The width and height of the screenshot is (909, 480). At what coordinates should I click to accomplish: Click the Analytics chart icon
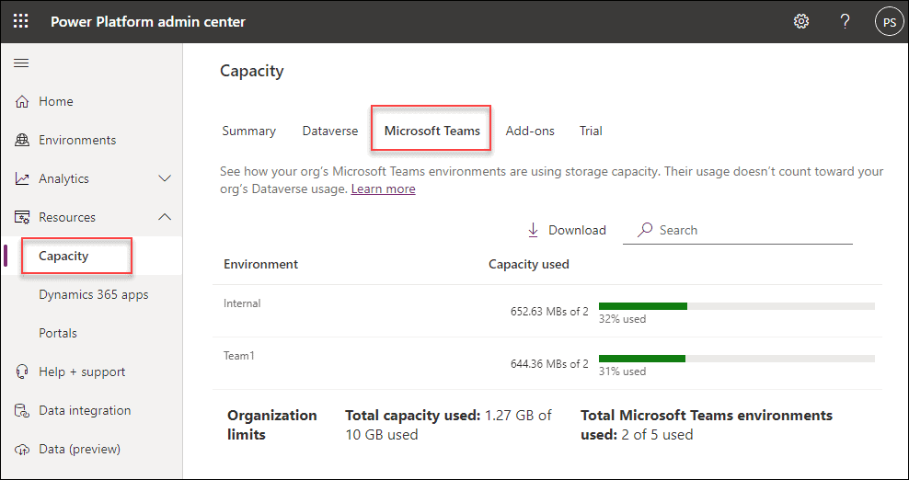(22, 178)
